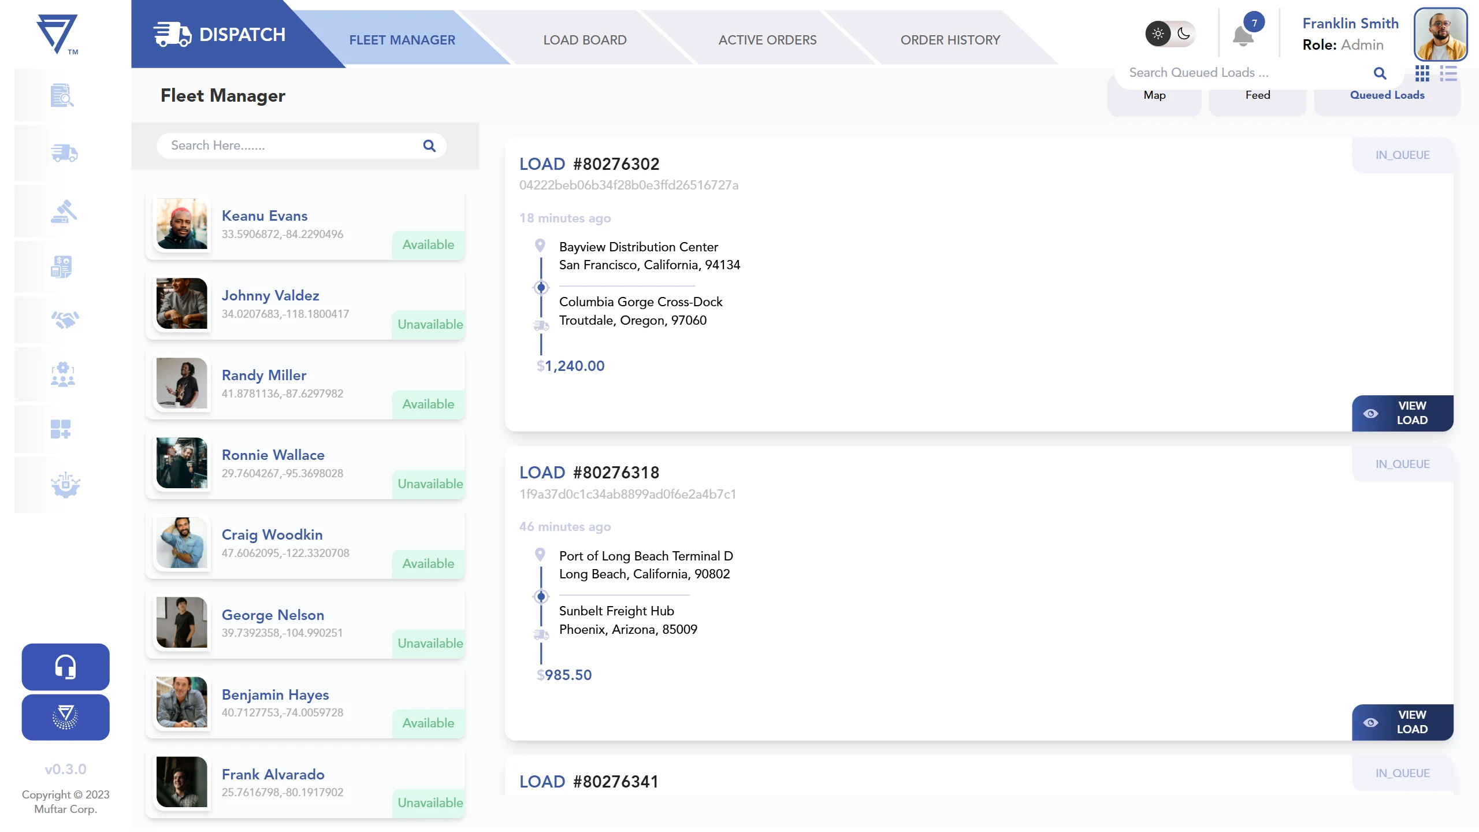Open the add widgets sidebar icon
This screenshot has height=832, width=1479.
[61, 429]
